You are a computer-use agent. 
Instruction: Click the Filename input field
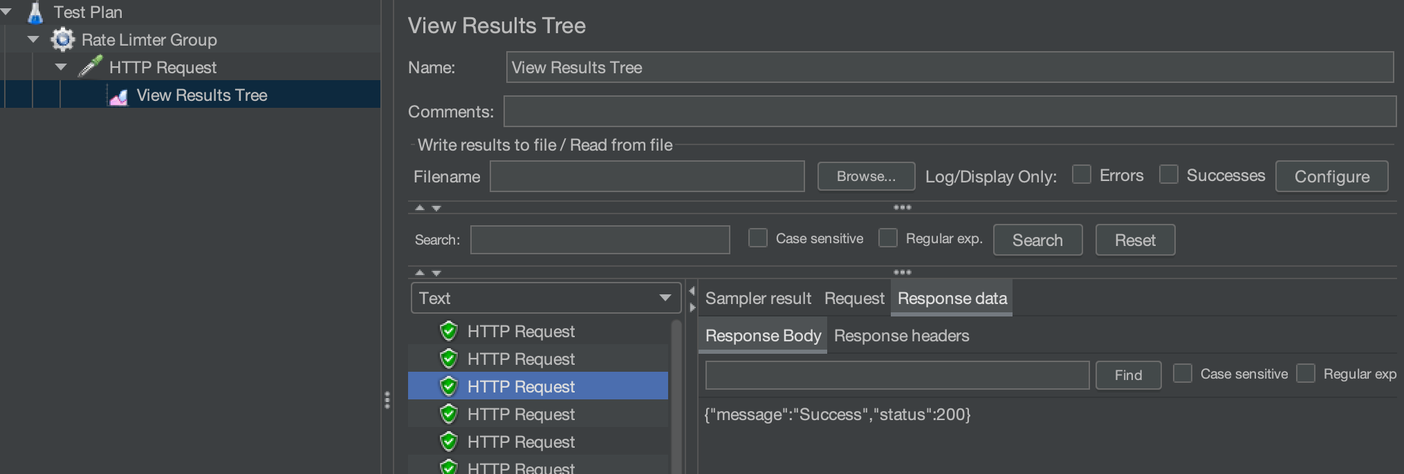(x=647, y=176)
